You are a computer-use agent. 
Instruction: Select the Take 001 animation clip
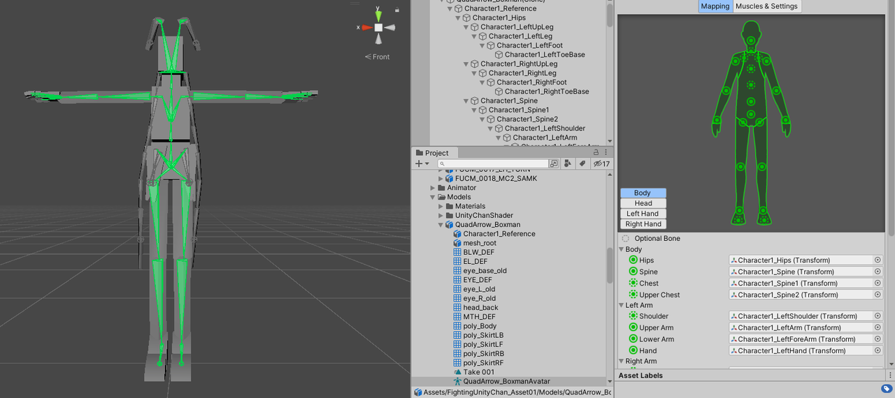pos(478,372)
